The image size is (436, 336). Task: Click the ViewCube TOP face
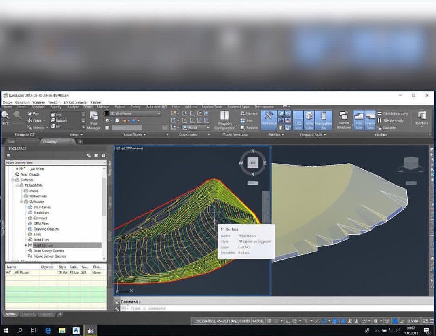tap(253, 163)
